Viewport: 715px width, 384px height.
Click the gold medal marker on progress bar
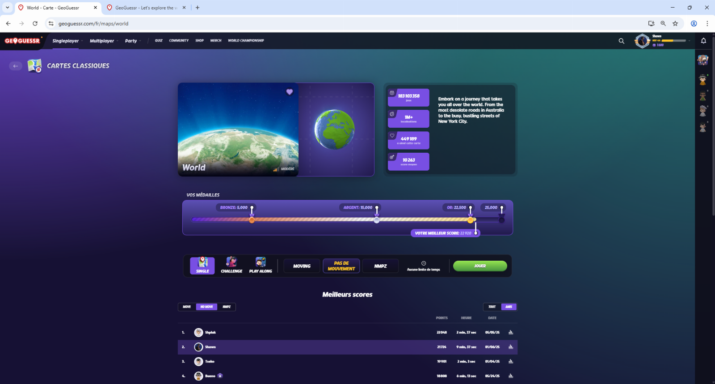[470, 220]
